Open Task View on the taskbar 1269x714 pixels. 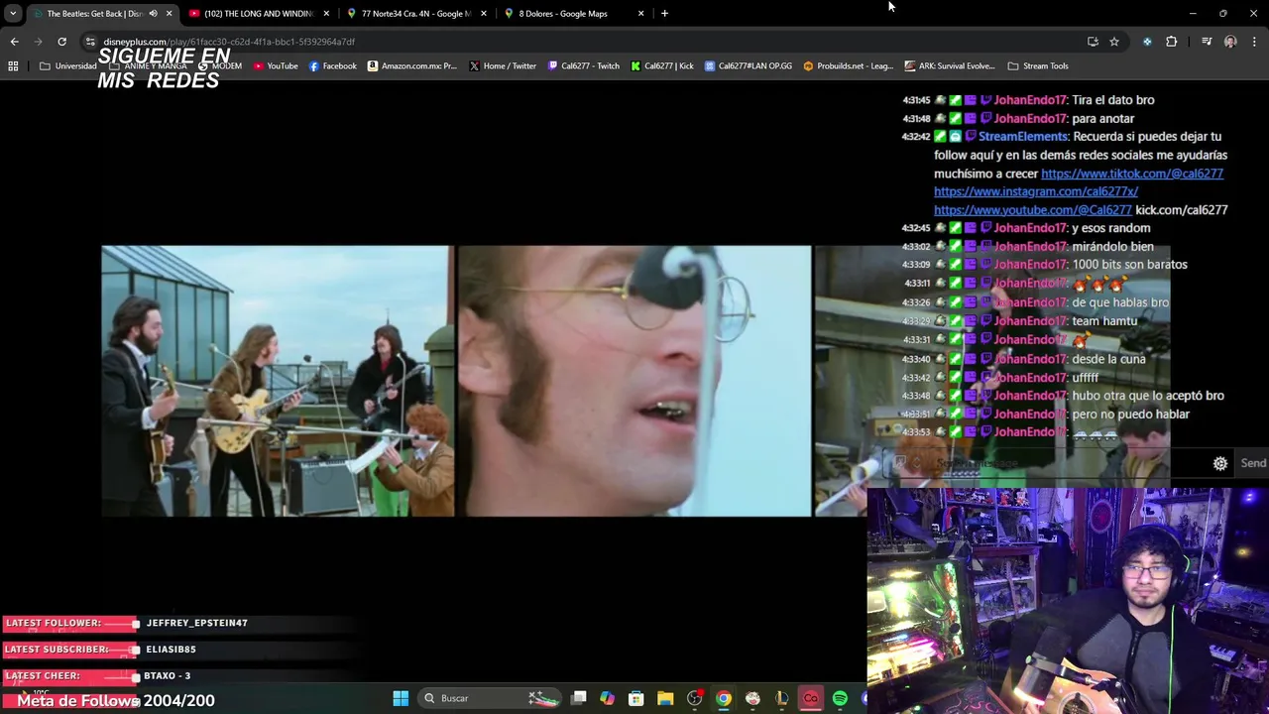579,698
